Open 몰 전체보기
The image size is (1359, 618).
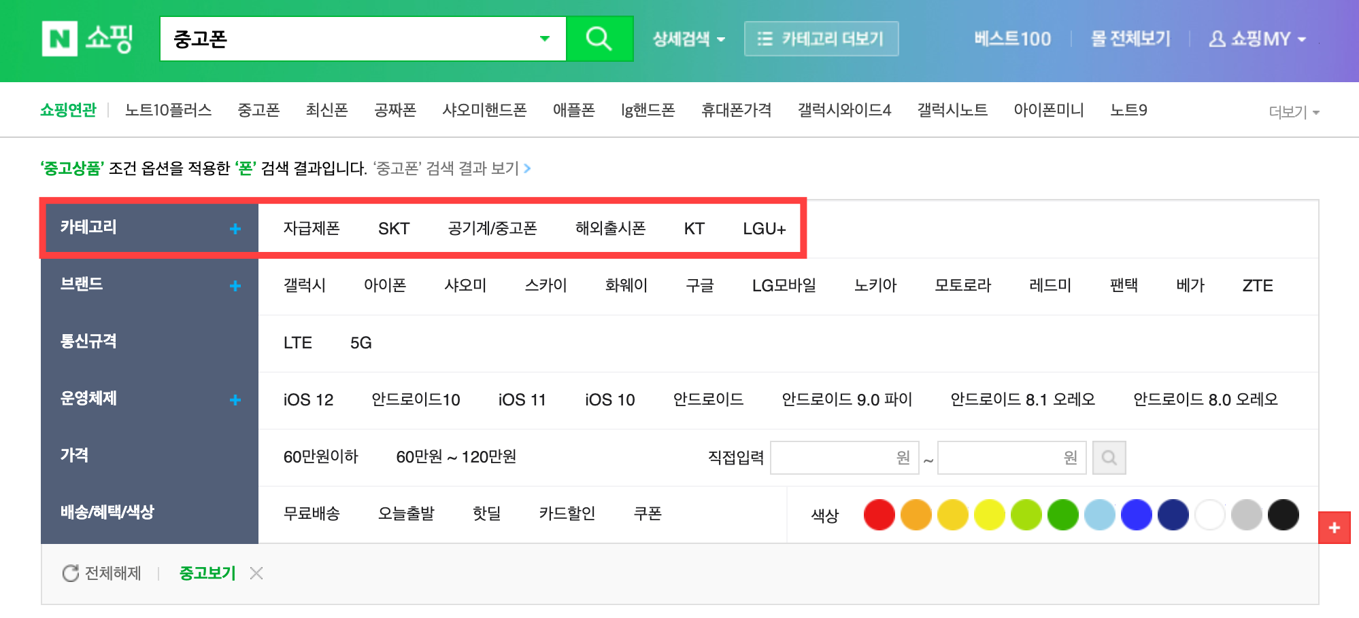(x=1130, y=39)
